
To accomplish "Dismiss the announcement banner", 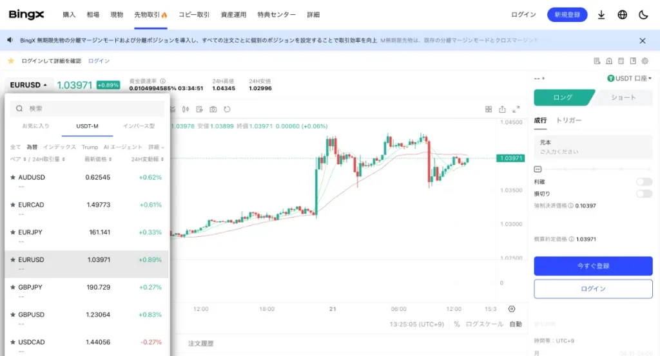I will 643,41.
